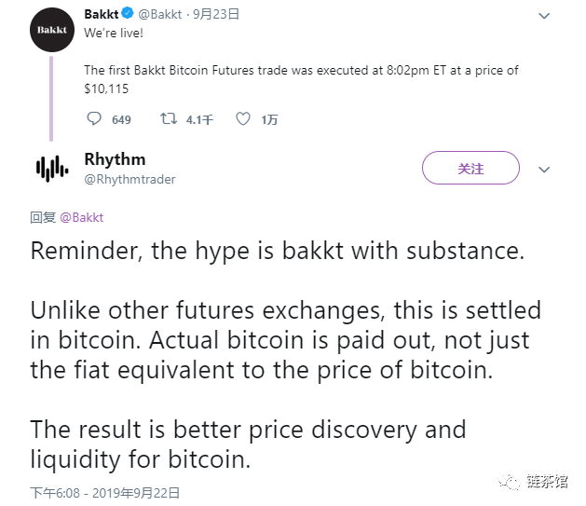Click the 649 replies count
Image resolution: width=586 pixels, height=506 pixels.
(x=121, y=120)
